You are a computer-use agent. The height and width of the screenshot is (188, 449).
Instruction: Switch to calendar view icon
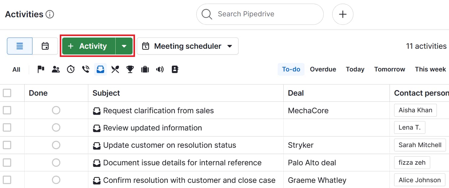tap(45, 46)
